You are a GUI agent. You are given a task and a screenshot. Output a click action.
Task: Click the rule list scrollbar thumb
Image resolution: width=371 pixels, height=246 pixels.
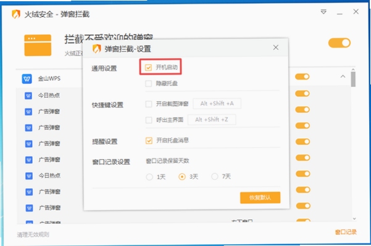pyautogui.click(x=353, y=80)
